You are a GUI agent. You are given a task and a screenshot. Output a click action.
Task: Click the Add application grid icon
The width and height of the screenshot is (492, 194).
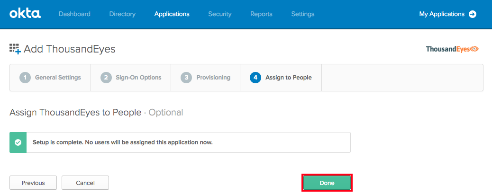point(15,49)
